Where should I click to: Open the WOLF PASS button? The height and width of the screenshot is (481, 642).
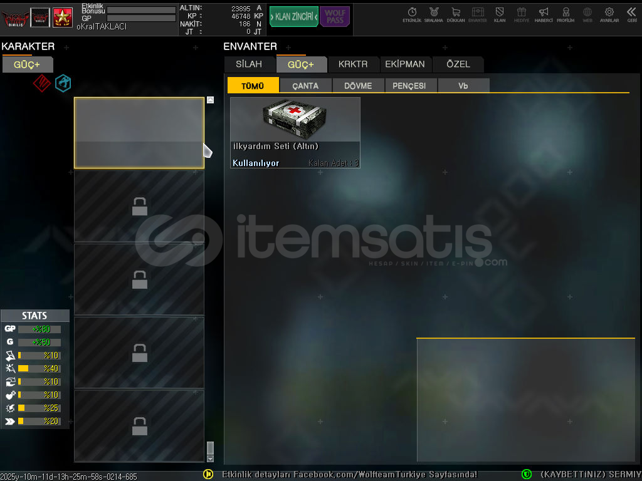(x=335, y=17)
